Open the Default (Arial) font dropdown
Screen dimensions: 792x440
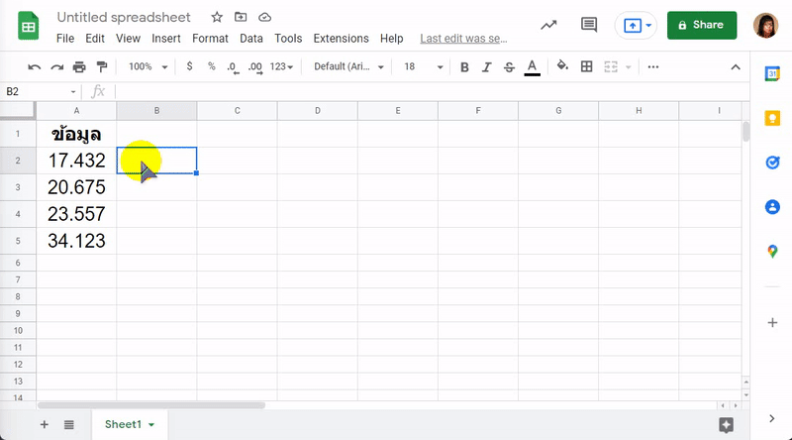coord(348,66)
